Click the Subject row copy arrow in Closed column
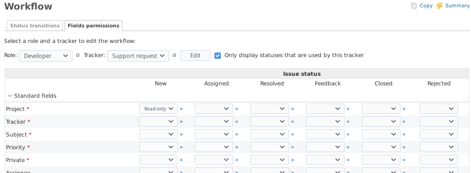471x173 pixels. [404, 135]
